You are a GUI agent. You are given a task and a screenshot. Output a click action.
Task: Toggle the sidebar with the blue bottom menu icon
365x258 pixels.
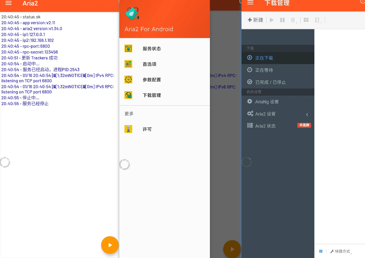click(x=321, y=251)
